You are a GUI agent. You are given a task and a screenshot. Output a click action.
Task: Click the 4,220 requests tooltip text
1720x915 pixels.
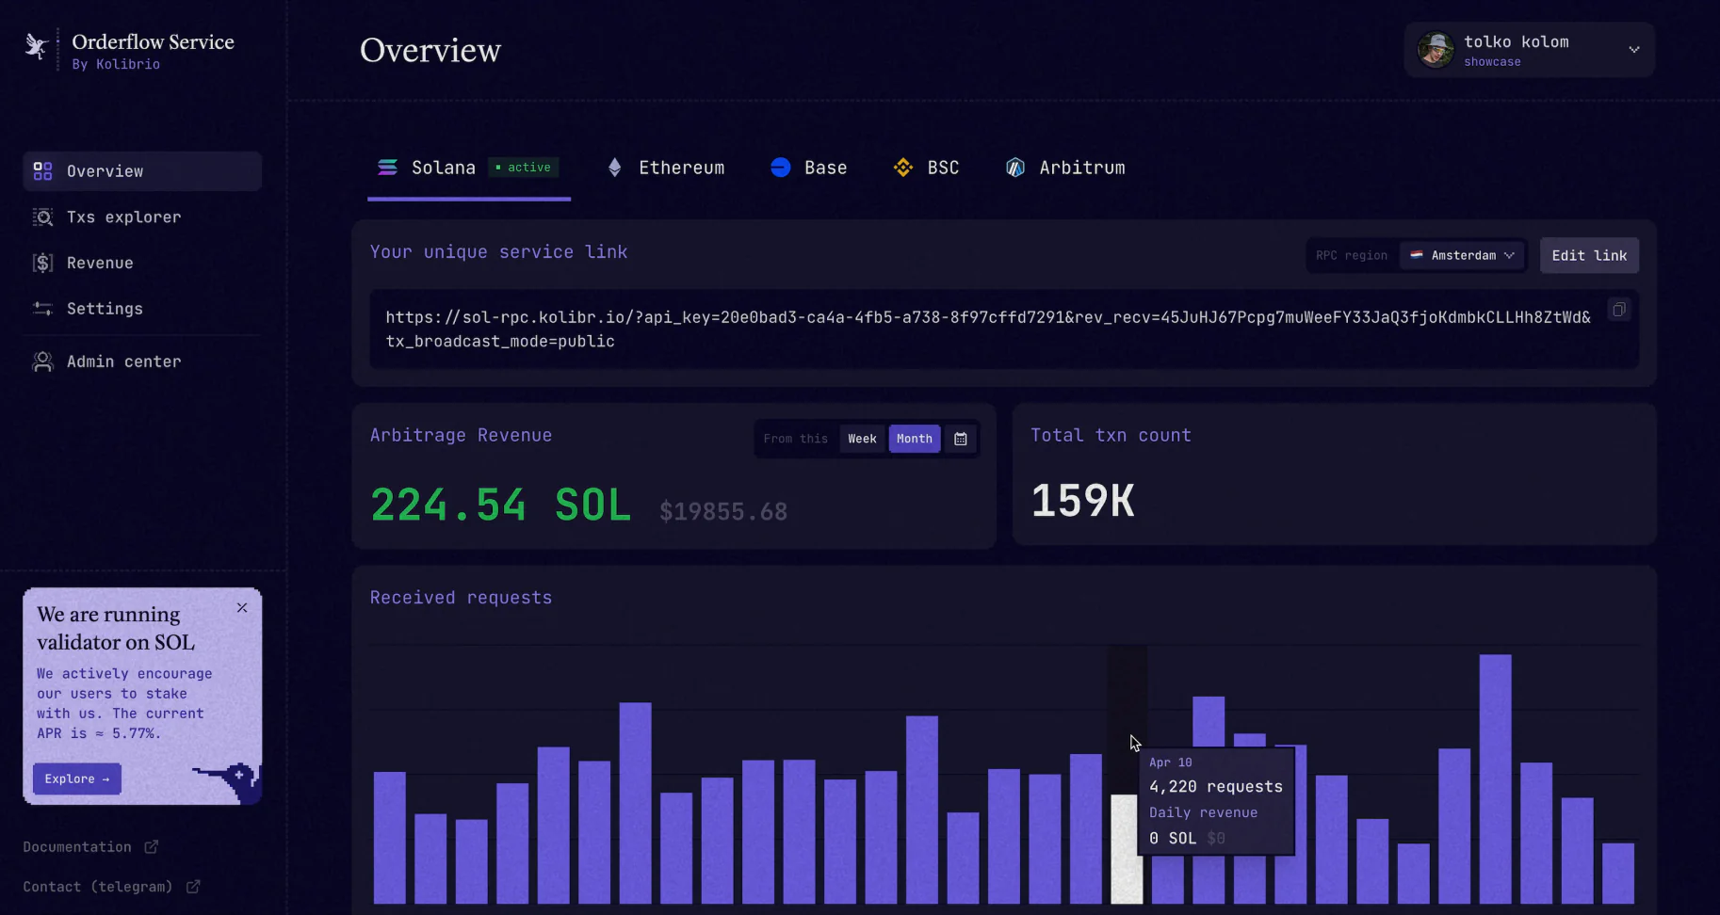[1216, 787]
